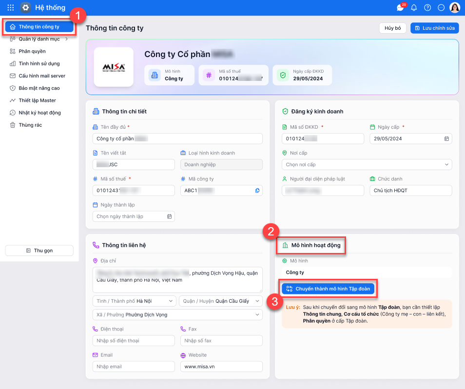The width and height of the screenshot is (465, 389).
Task: Open Nhật ký hoạt động in sidebar
Action: click(39, 113)
